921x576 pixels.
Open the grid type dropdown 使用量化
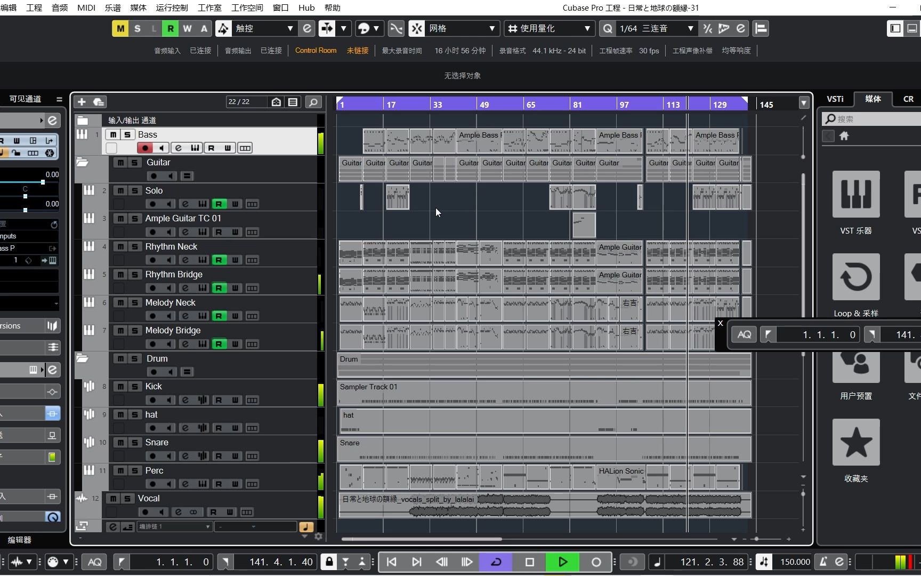[x=550, y=28]
